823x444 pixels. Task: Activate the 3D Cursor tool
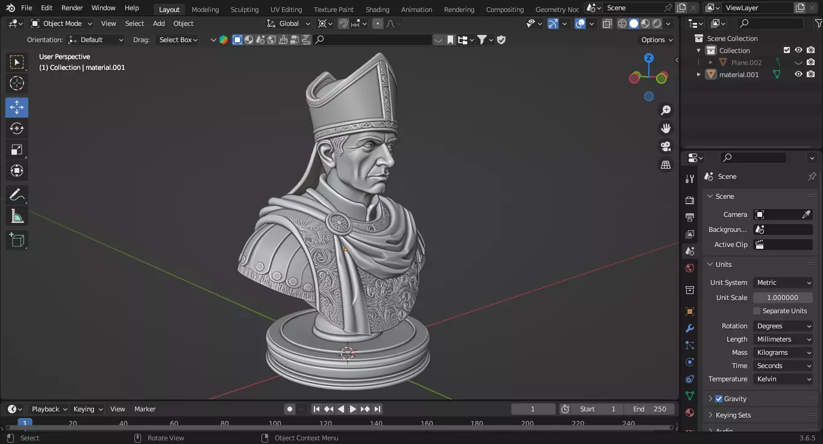(17, 83)
